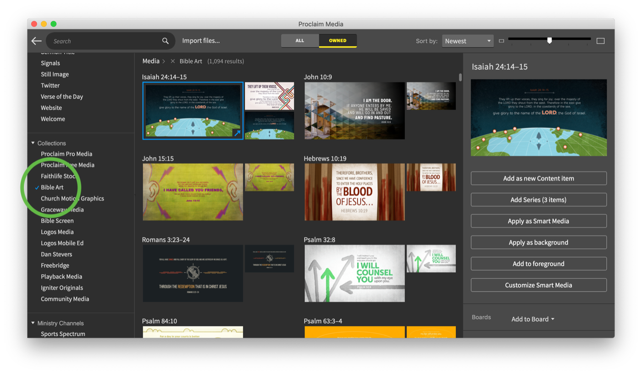This screenshot has height=374, width=642.
Task: Select Website in the sidebar
Action: 51,108
